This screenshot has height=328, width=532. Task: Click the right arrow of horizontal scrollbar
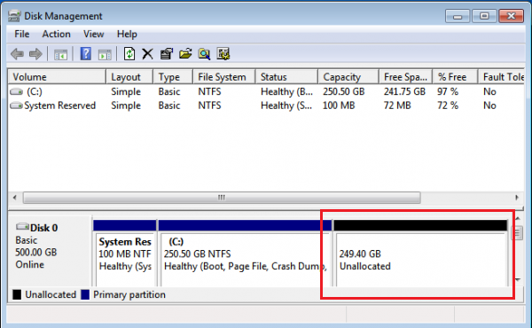pos(517,198)
